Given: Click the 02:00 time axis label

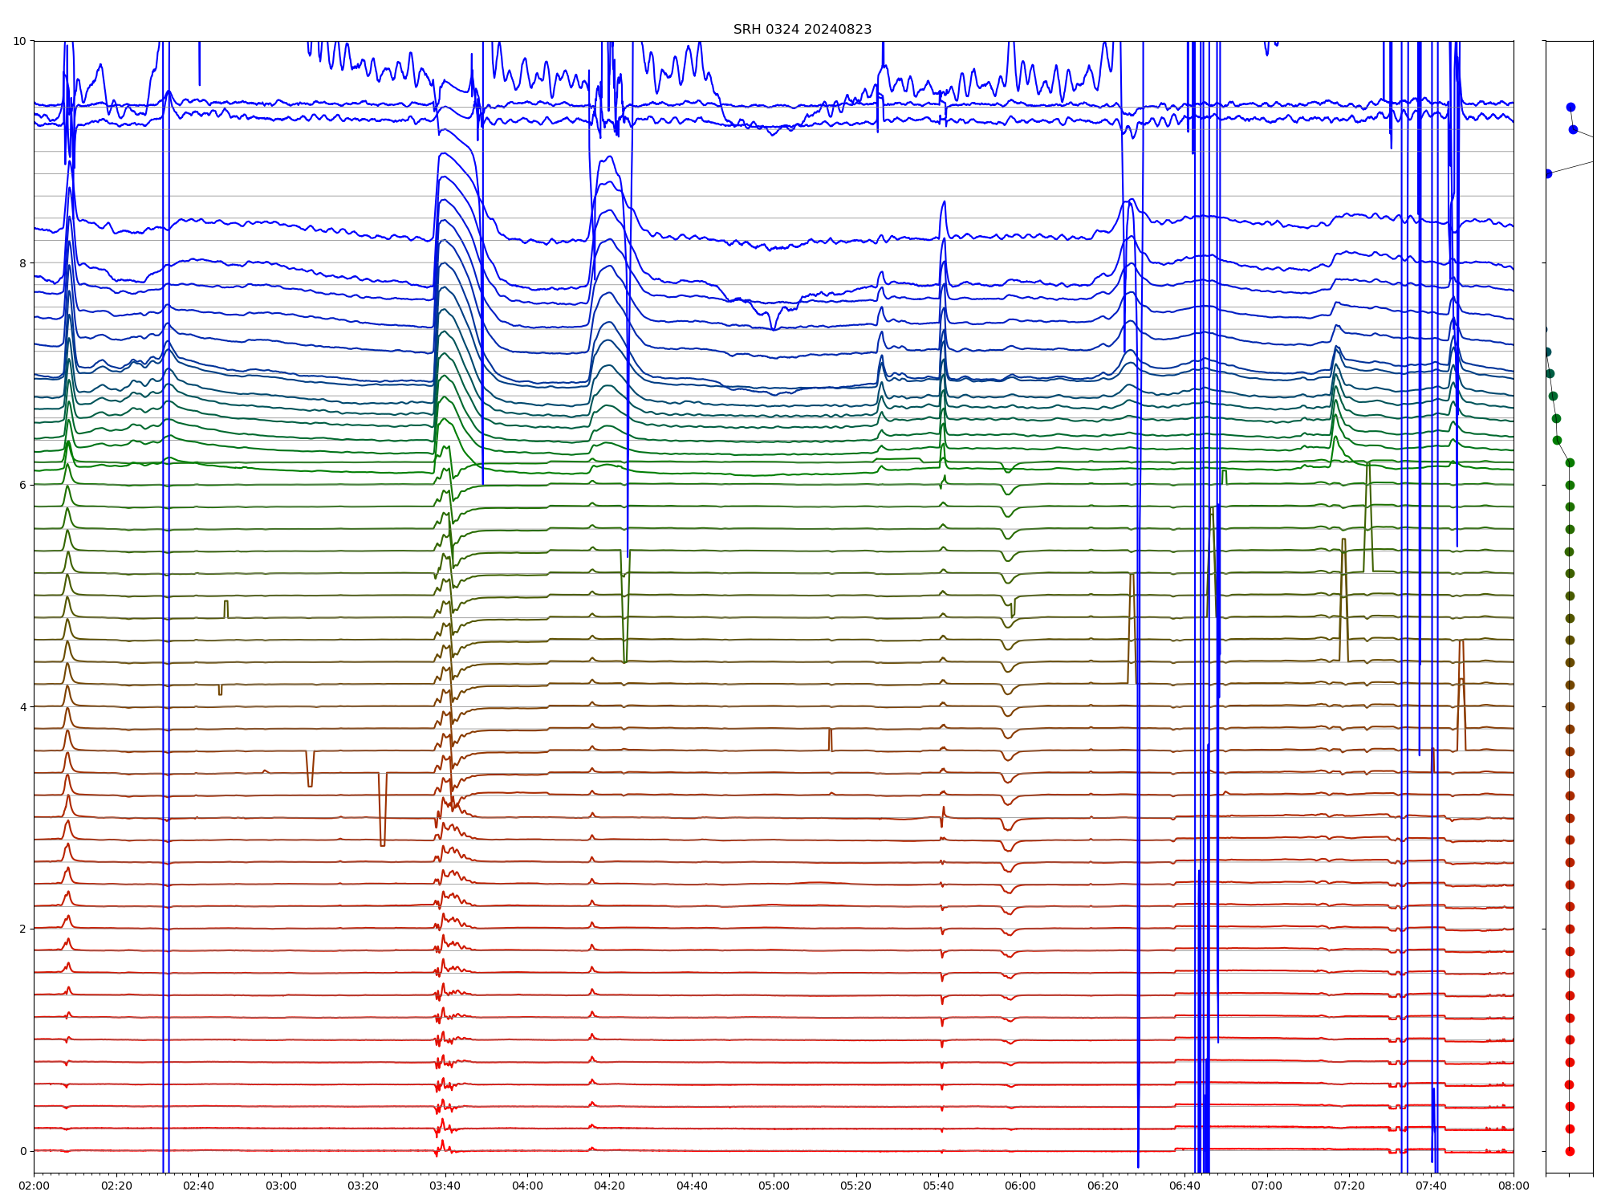Looking at the screenshot, I should [x=34, y=1186].
